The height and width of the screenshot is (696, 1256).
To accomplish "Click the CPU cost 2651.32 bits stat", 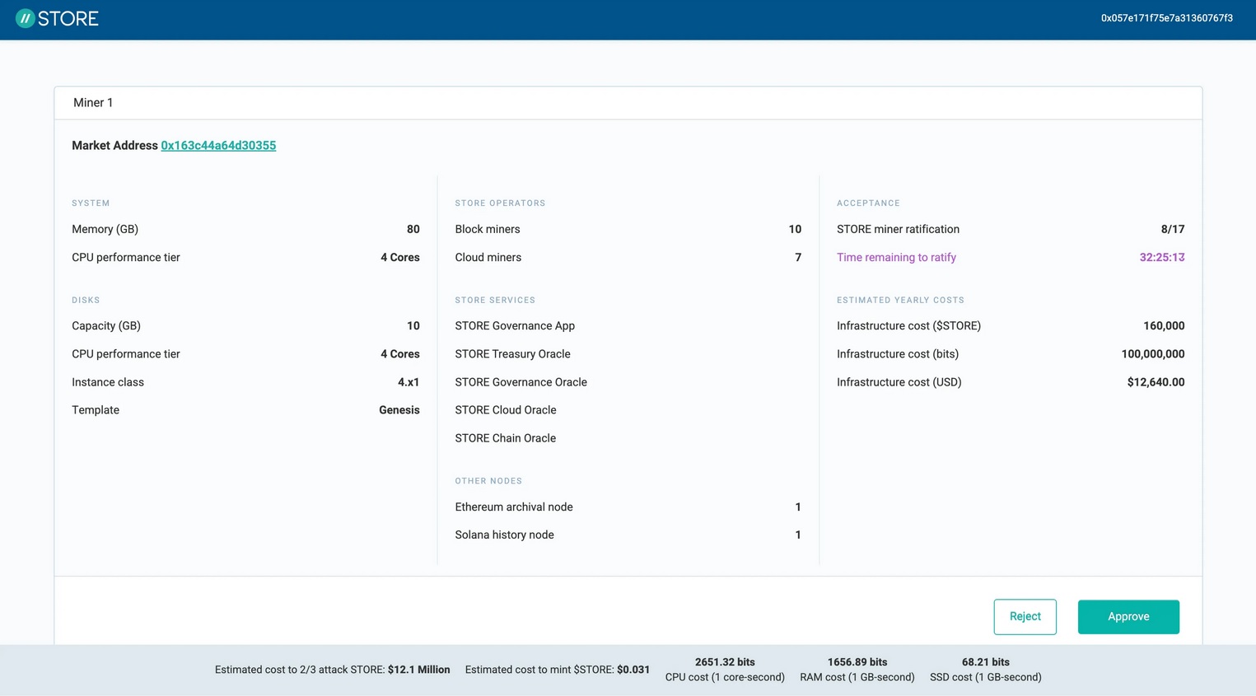I will (x=725, y=670).
